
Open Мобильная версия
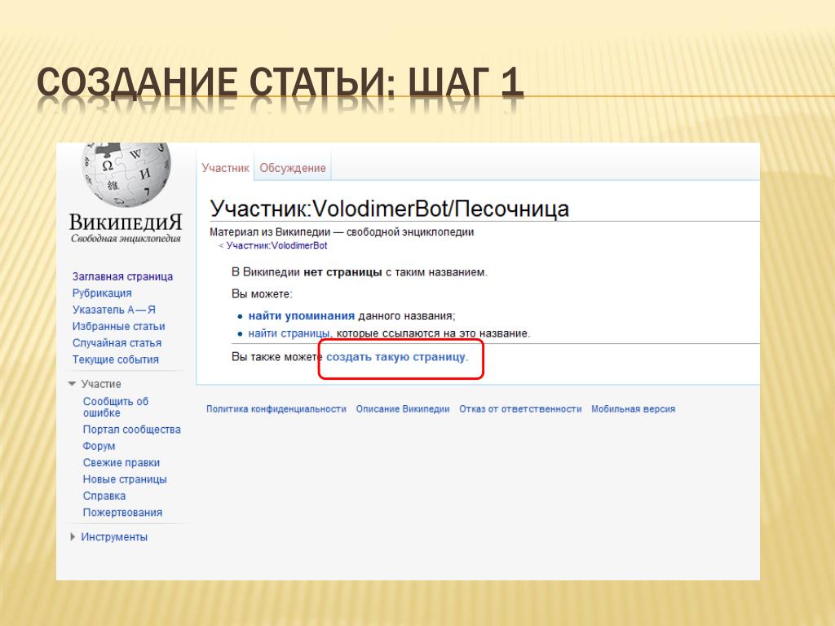(x=633, y=409)
